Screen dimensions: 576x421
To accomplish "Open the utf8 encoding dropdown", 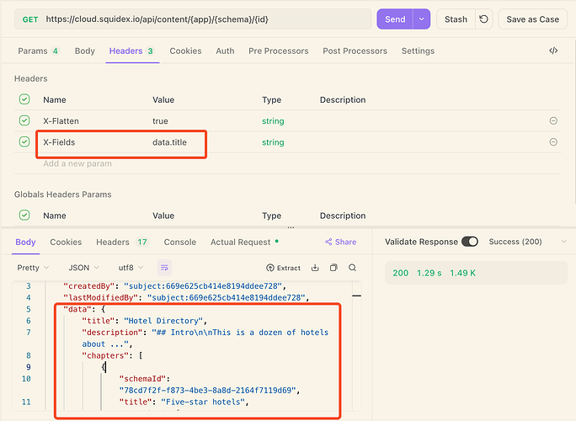I will point(131,268).
